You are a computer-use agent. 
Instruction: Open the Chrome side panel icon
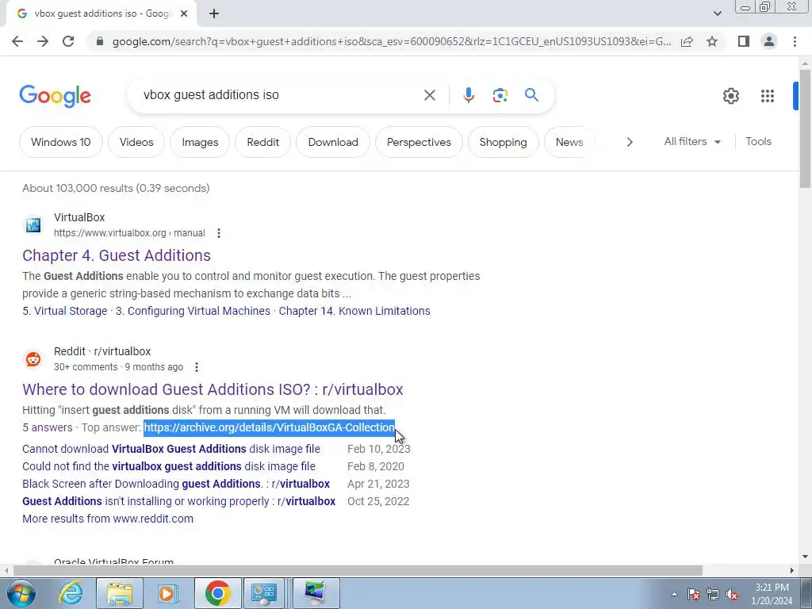pos(744,41)
